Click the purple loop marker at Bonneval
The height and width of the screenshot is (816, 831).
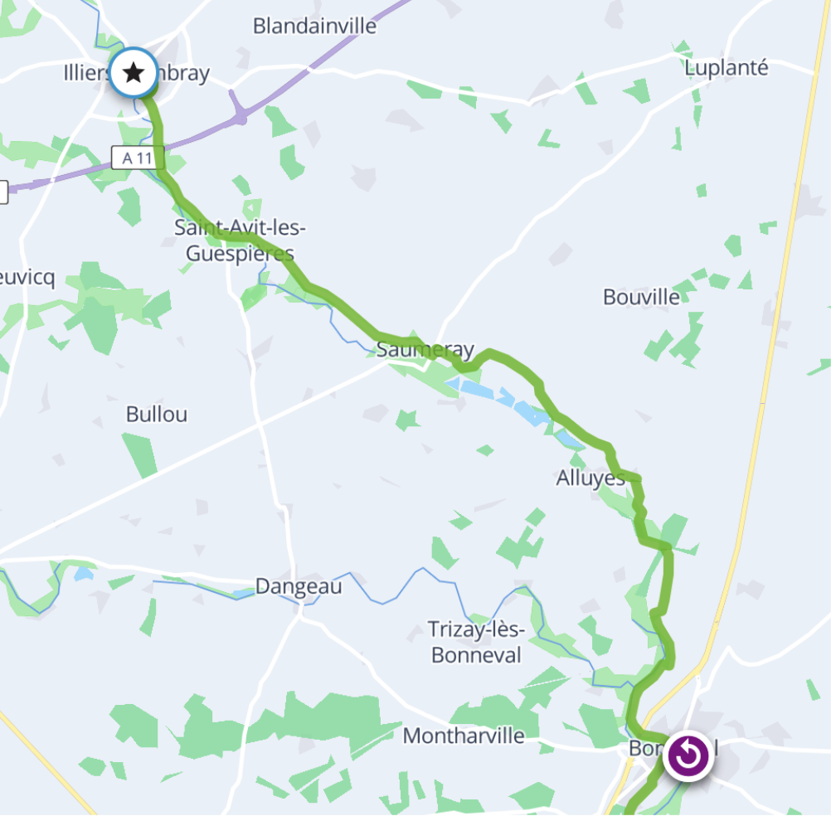click(688, 755)
